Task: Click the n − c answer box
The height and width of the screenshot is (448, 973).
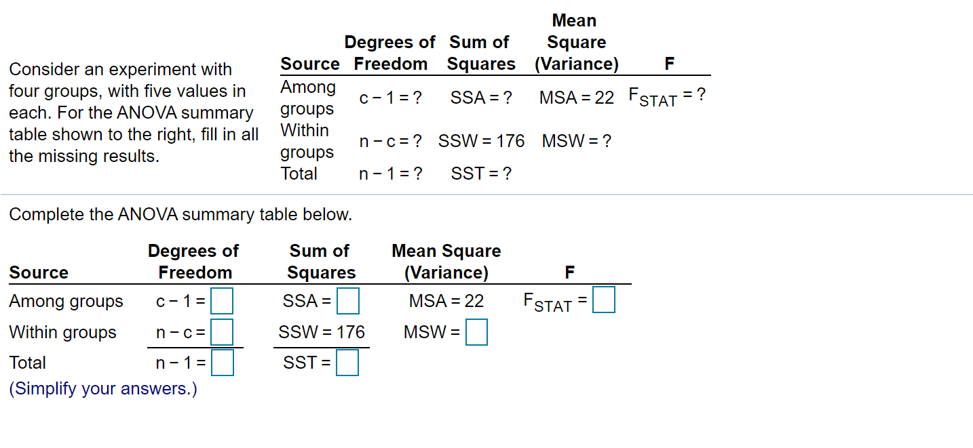Action: point(223,331)
